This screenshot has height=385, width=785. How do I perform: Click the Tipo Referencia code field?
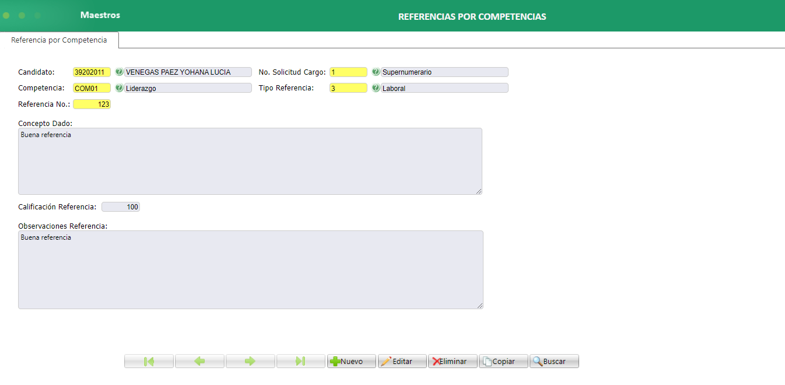348,88
